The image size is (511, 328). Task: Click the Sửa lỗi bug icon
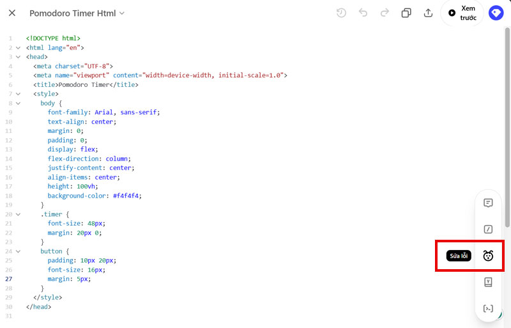(488, 256)
